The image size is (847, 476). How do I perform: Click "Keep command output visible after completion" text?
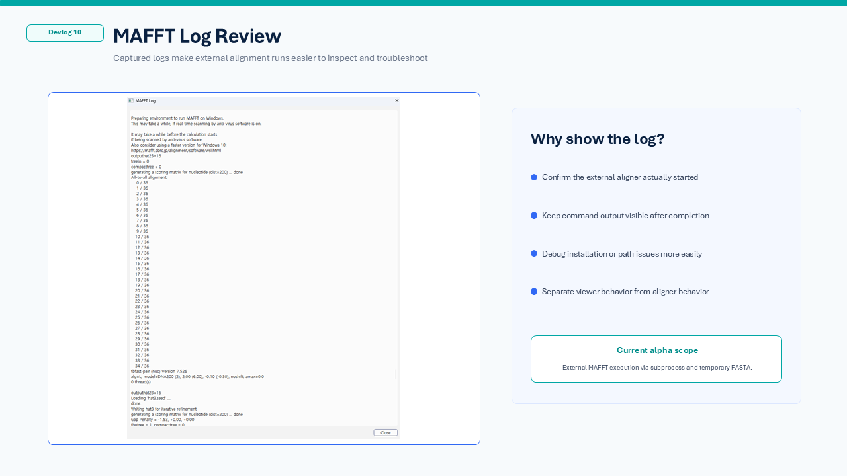click(625, 216)
